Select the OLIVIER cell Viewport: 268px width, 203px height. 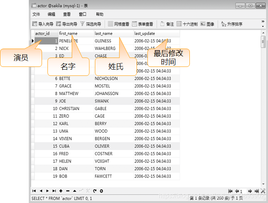pyautogui.click(x=114, y=146)
